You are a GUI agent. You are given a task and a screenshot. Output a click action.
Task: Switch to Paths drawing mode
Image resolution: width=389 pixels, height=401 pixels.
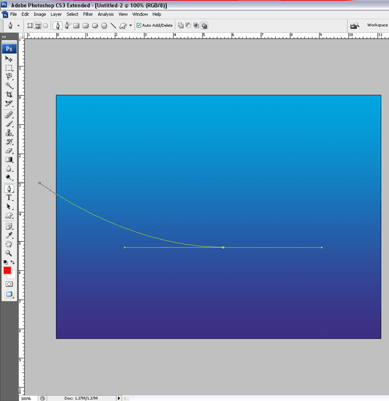tap(38, 25)
